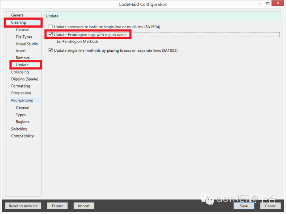Open Digging (Spade) settings

(x=25, y=79)
